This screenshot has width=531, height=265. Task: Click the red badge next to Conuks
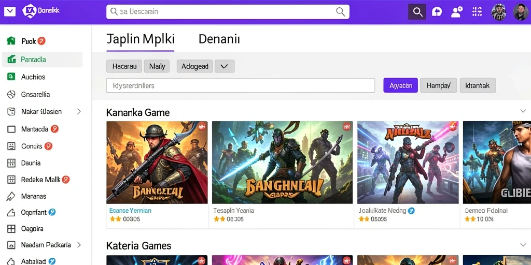48,146
